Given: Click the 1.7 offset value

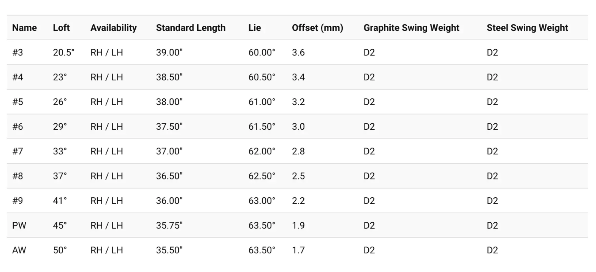Looking at the screenshot, I should click(298, 250).
